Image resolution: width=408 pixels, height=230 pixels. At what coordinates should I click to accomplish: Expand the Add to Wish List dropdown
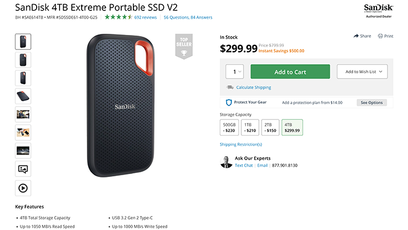tap(362, 72)
